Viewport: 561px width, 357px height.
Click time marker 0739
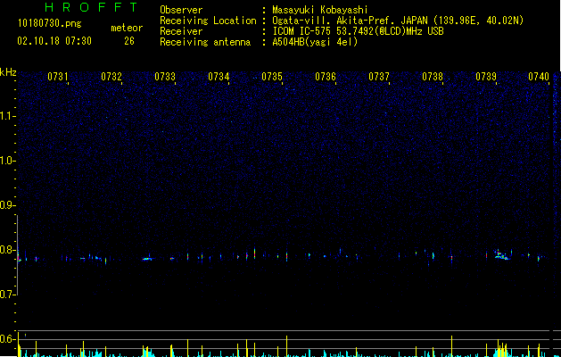486,77
